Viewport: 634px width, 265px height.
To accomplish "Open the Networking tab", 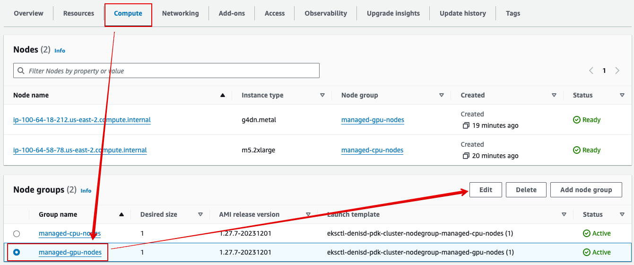I will pos(180,13).
